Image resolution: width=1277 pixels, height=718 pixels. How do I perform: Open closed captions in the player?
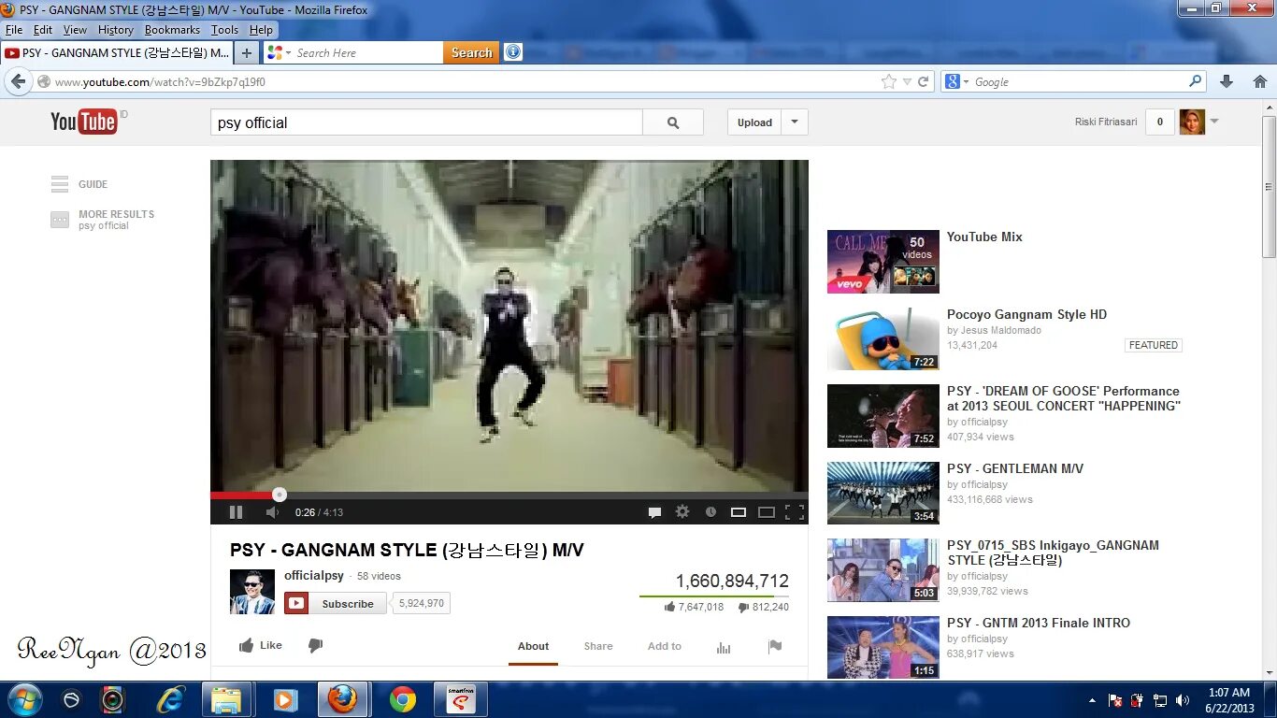[x=654, y=511]
